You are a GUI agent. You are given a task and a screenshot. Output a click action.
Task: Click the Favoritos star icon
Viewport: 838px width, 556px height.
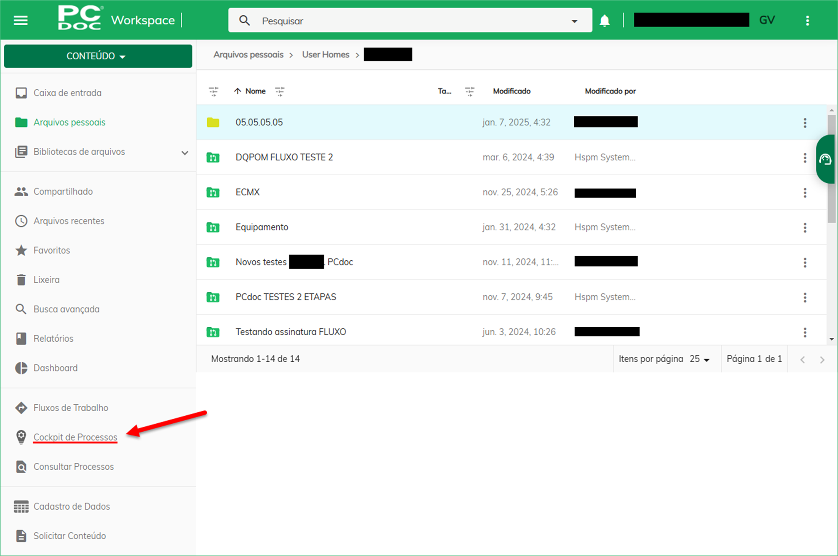click(x=21, y=250)
